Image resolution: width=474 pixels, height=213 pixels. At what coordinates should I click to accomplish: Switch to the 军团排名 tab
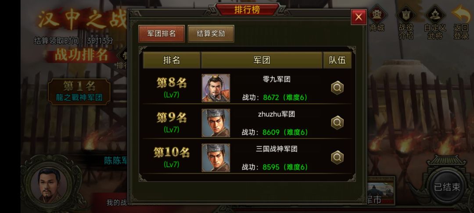[x=162, y=33]
